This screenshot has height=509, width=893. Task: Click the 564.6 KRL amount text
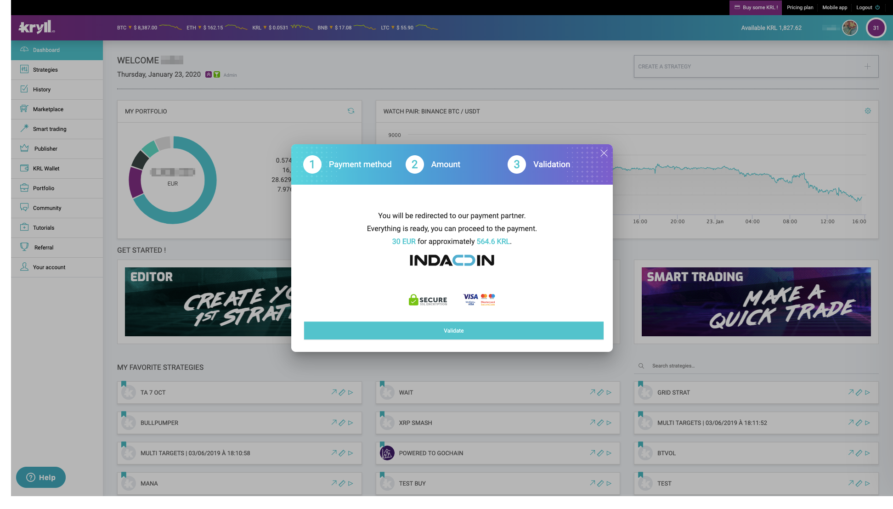pyautogui.click(x=493, y=242)
